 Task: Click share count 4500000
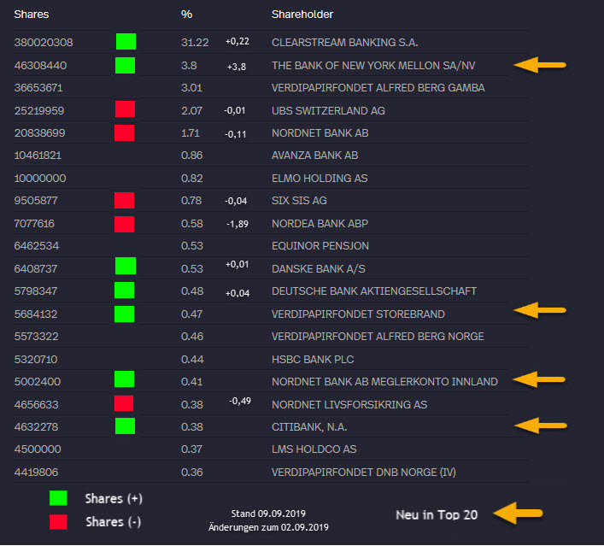coord(38,449)
